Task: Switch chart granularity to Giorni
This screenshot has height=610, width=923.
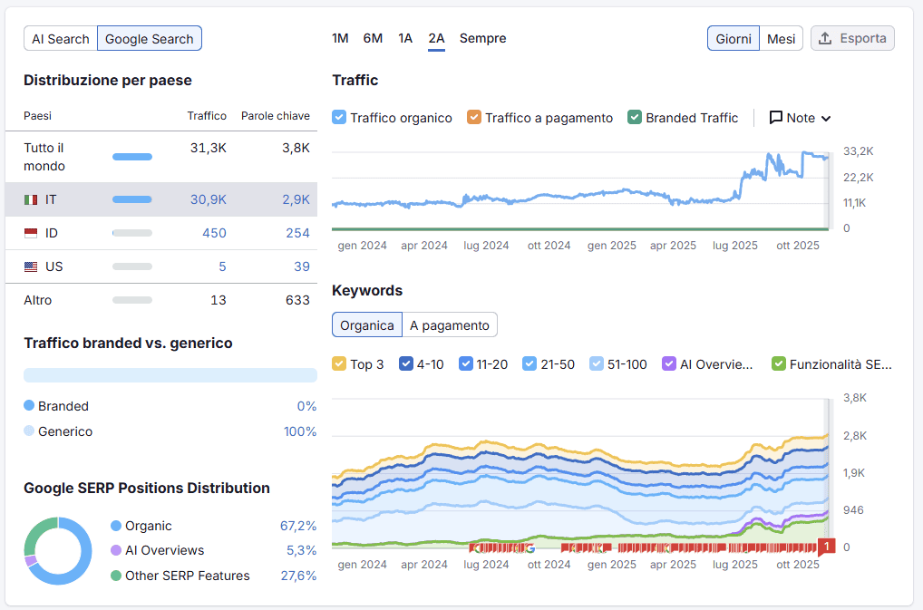Action: point(734,39)
